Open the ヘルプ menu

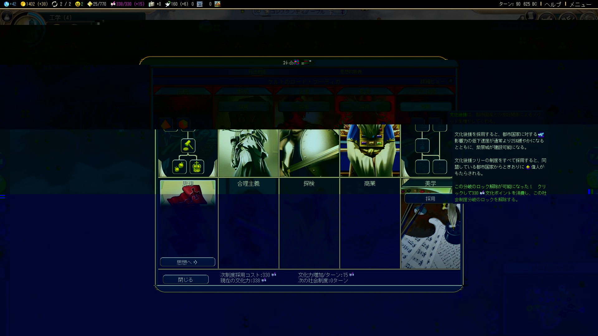tap(553, 4)
